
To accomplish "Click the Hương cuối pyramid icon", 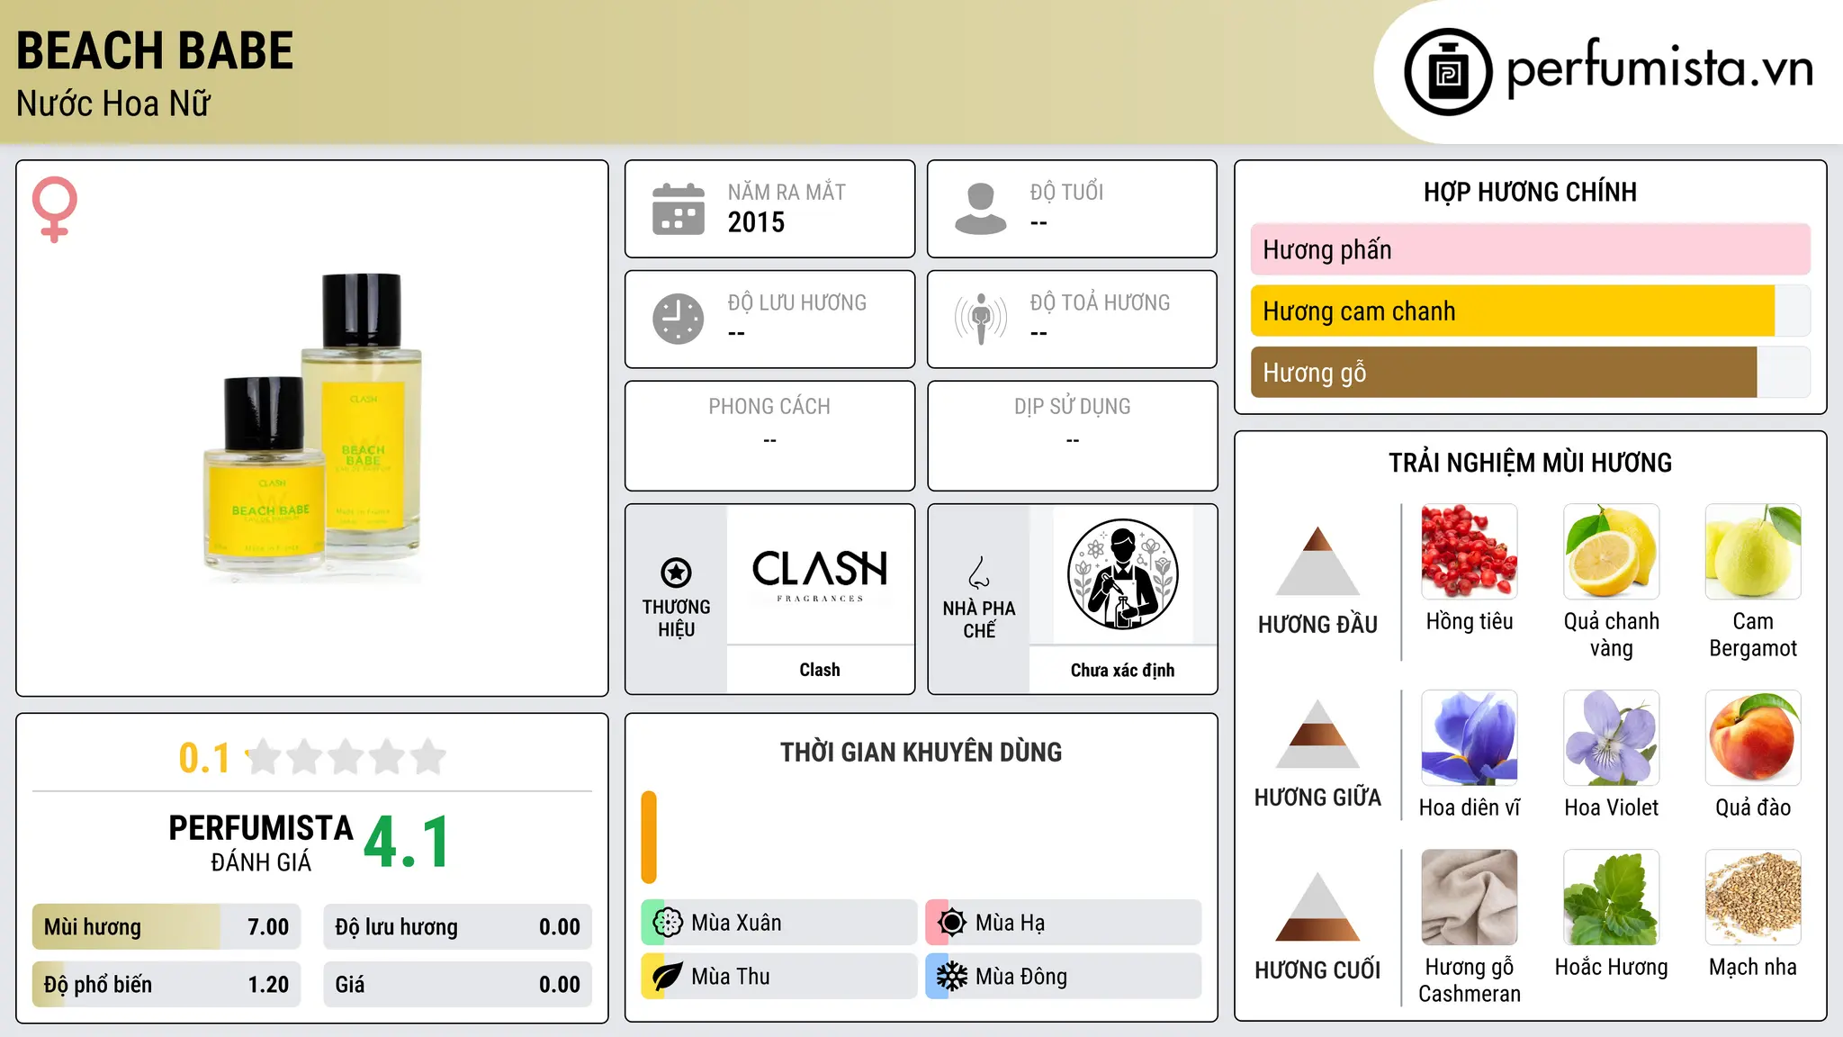I will pos(1317,906).
